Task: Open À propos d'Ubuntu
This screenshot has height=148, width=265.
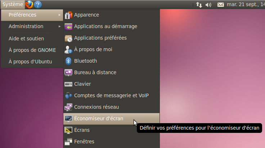Action: click(32, 62)
